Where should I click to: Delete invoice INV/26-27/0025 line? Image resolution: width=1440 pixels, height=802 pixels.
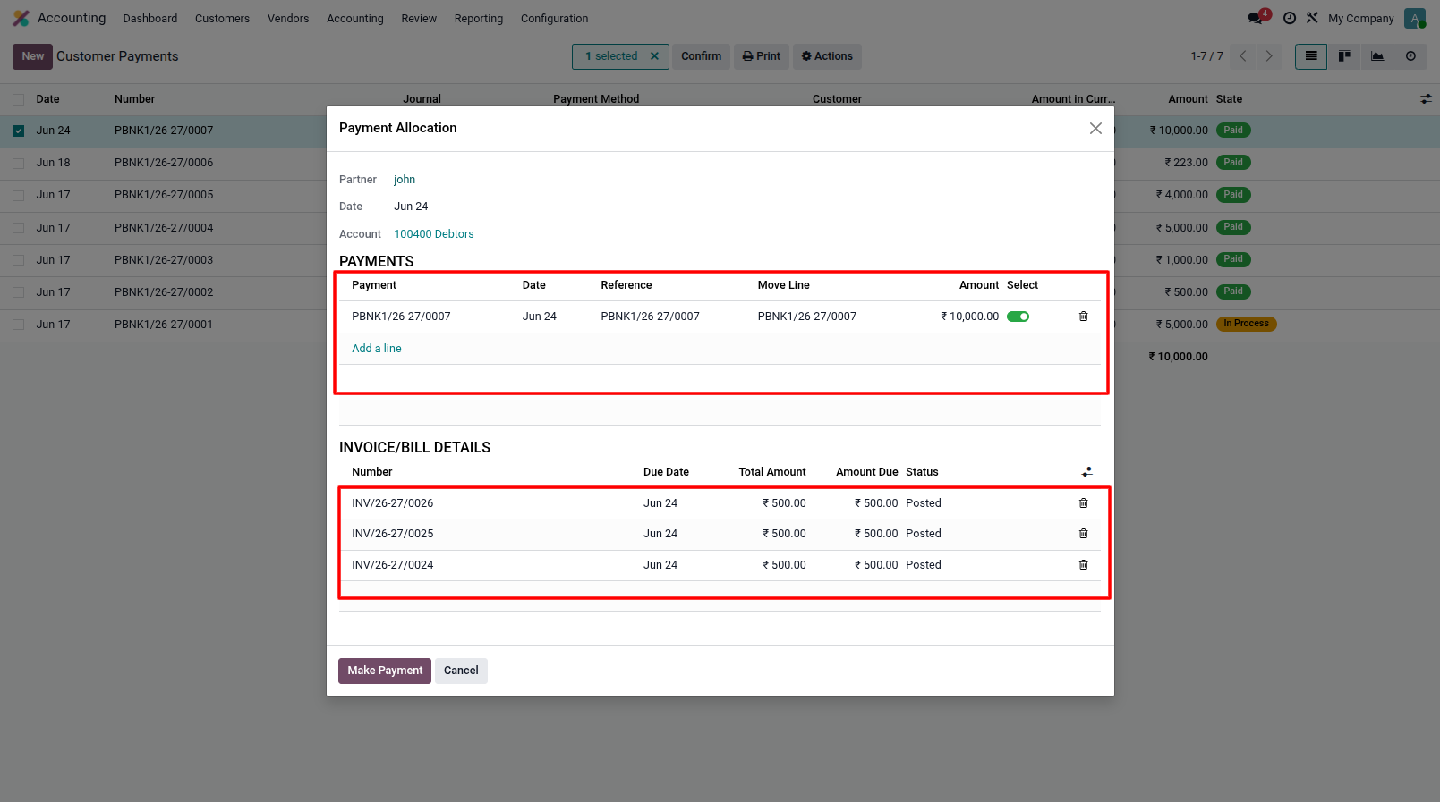(x=1083, y=534)
